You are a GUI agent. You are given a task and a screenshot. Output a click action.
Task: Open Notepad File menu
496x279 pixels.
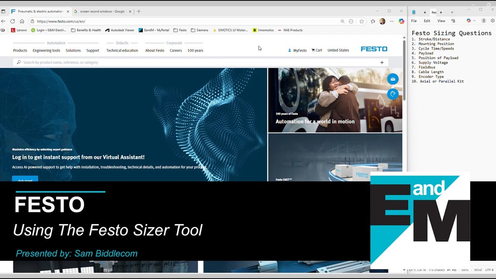tap(414, 21)
